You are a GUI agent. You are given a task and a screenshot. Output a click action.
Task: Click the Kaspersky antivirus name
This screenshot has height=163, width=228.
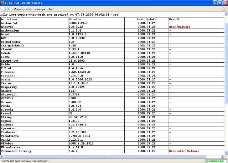point(9,87)
